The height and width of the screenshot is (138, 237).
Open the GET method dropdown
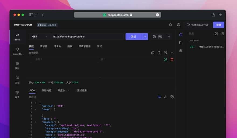pyautogui.click(x=39, y=36)
